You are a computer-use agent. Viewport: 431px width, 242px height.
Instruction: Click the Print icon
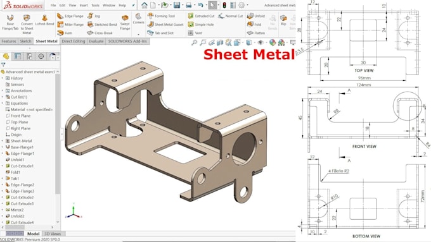coord(189,5)
